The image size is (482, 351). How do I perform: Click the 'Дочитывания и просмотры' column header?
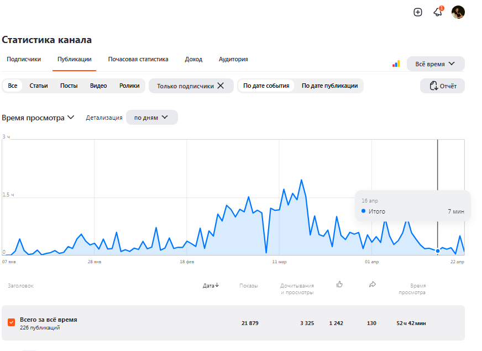(297, 289)
